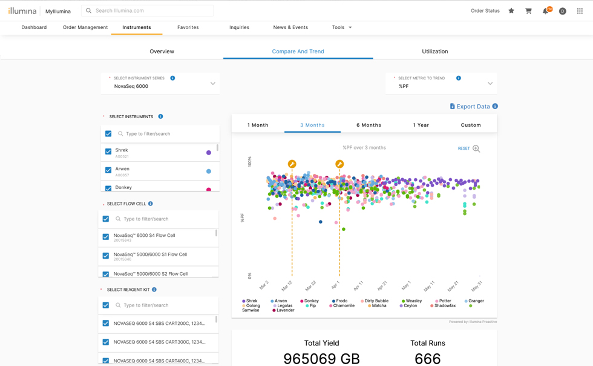Switch to the Utilization tab
The image size is (593, 366).
[x=434, y=52]
